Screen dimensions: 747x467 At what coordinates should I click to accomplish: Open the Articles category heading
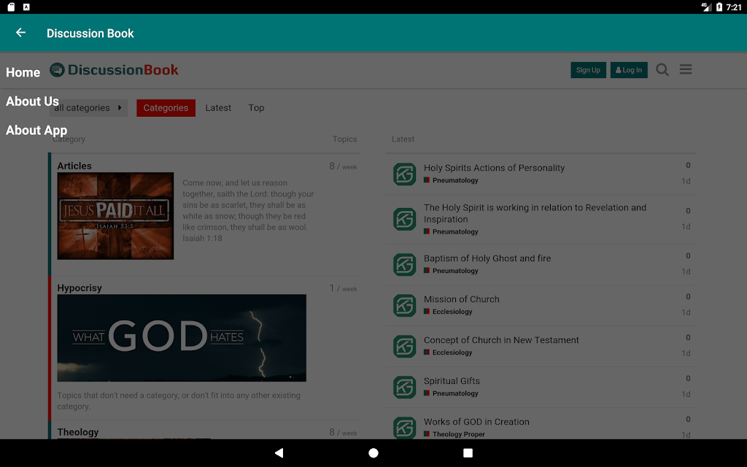[74, 166]
